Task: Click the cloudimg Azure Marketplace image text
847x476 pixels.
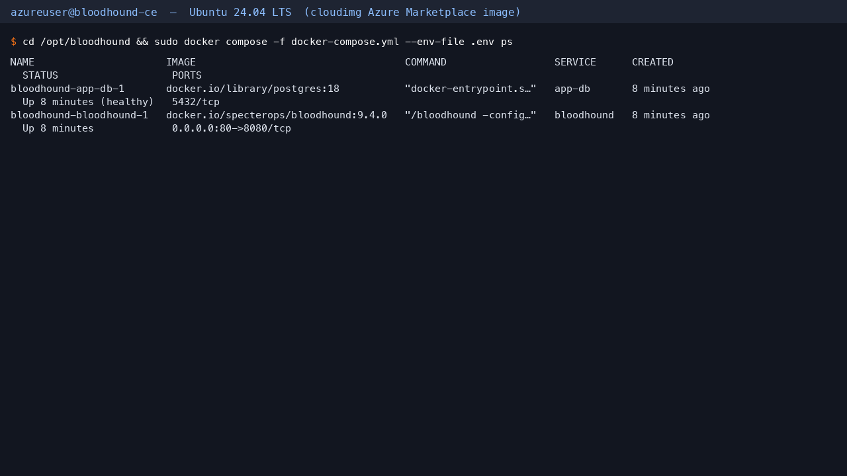Action: 412,12
